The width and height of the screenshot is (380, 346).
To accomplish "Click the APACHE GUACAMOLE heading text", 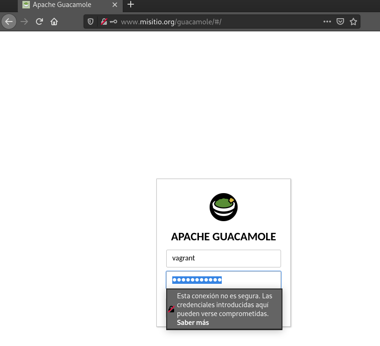I will (224, 237).
